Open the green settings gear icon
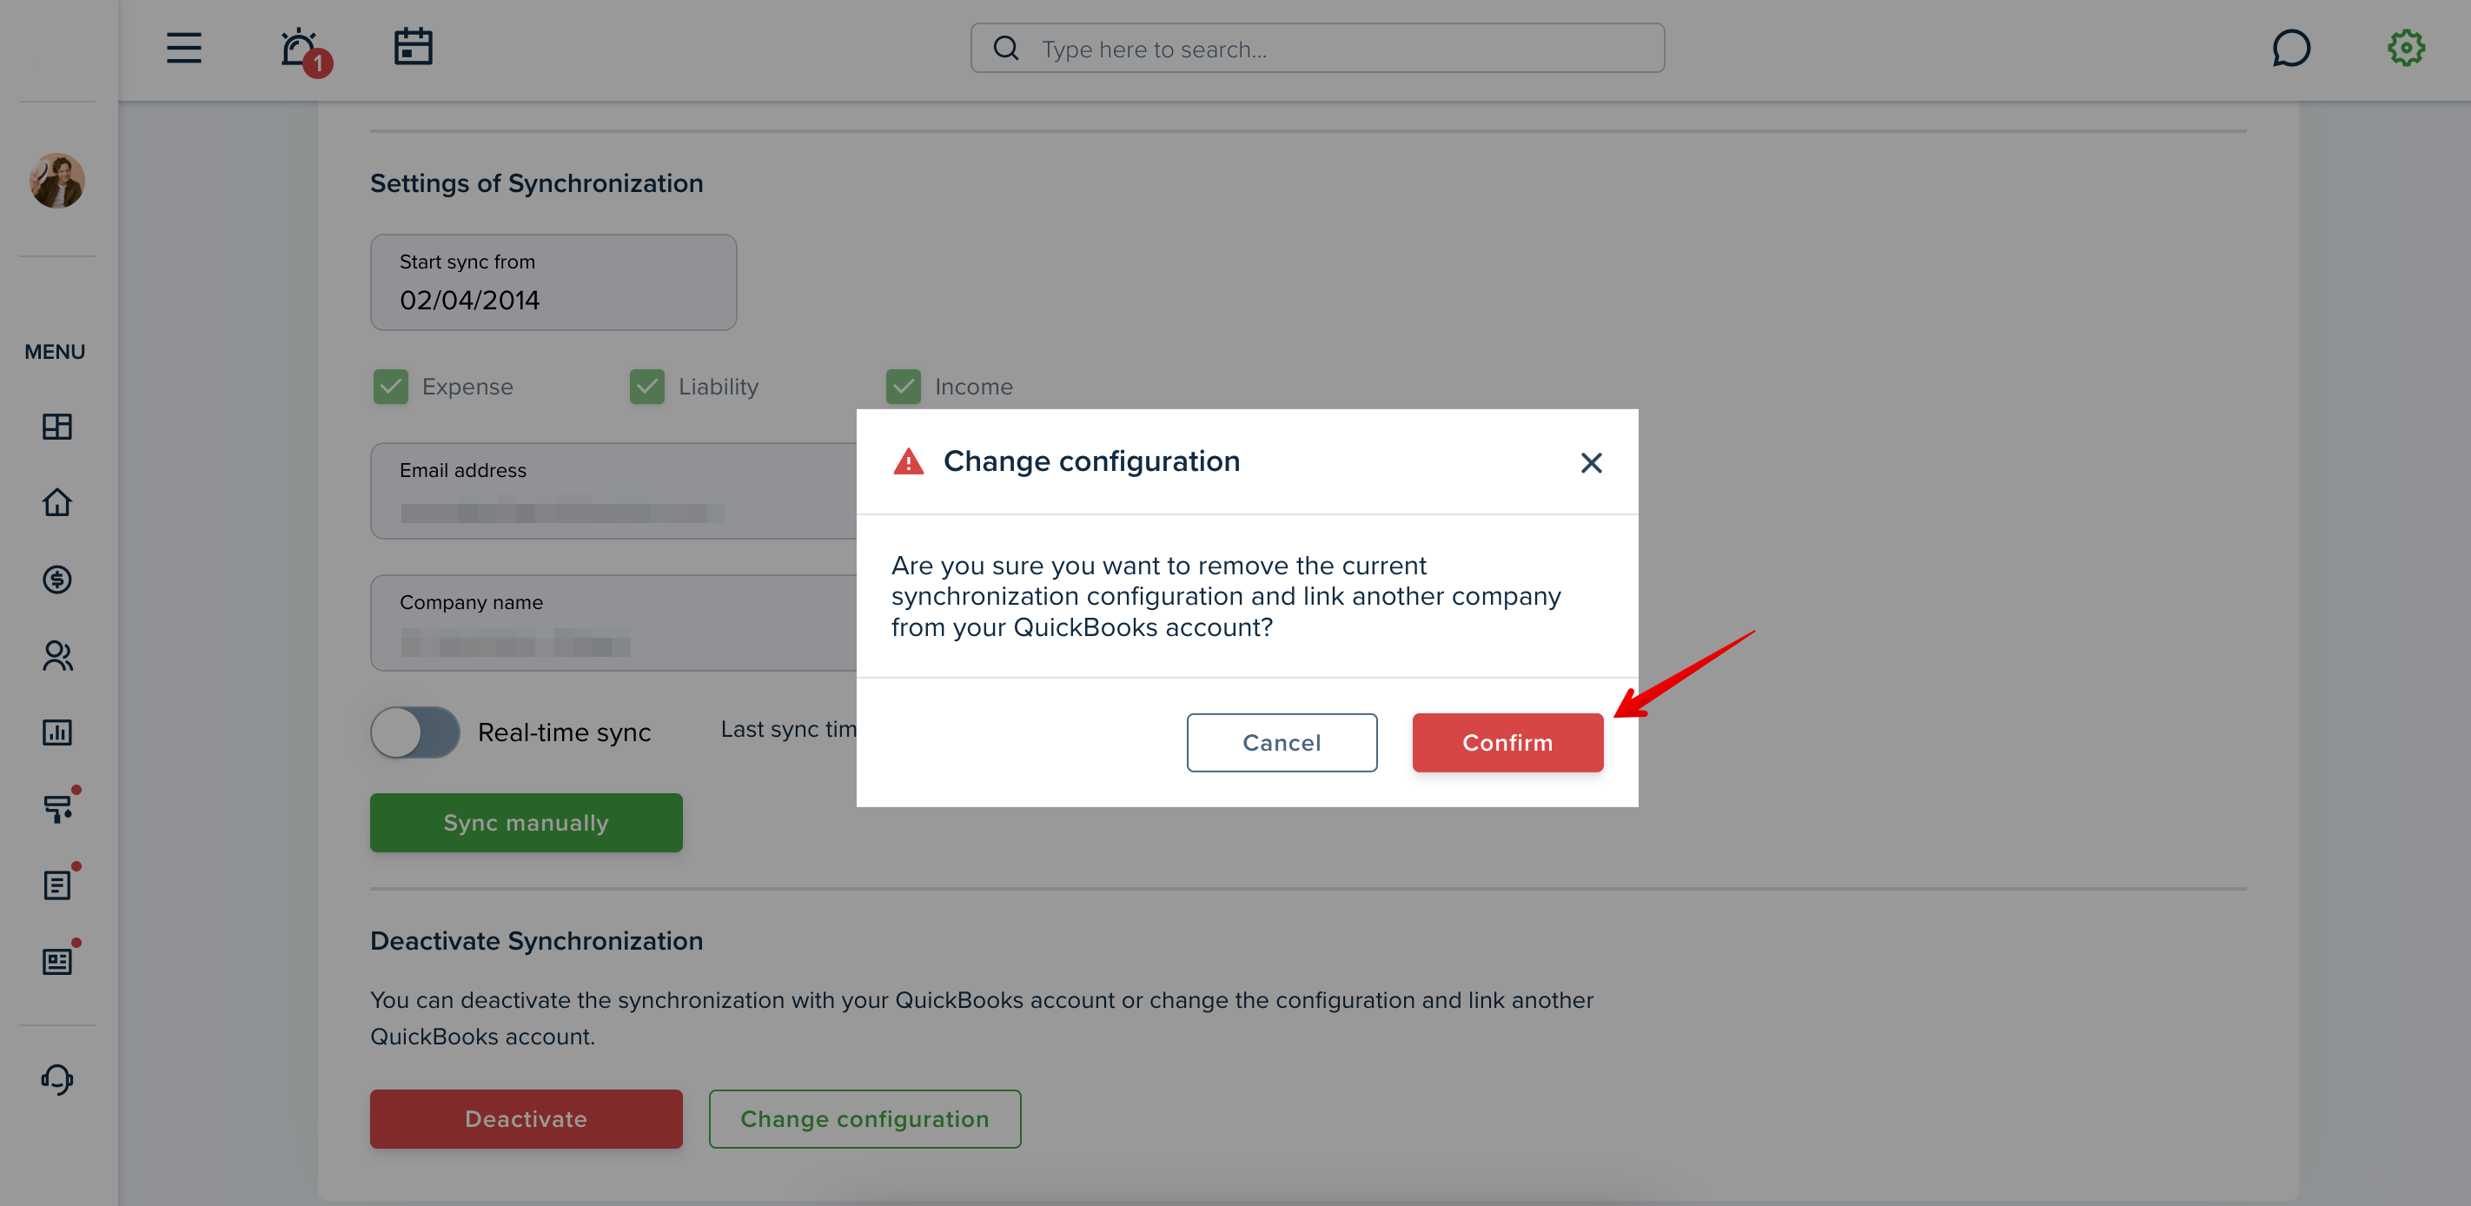 pyautogui.click(x=2406, y=48)
